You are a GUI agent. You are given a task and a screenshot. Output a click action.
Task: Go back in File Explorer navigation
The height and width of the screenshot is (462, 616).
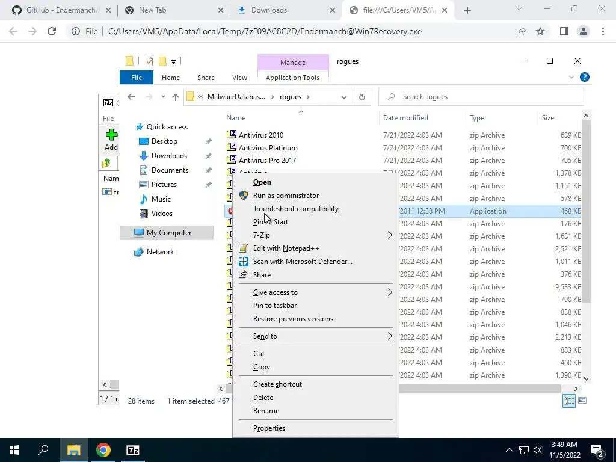click(131, 97)
